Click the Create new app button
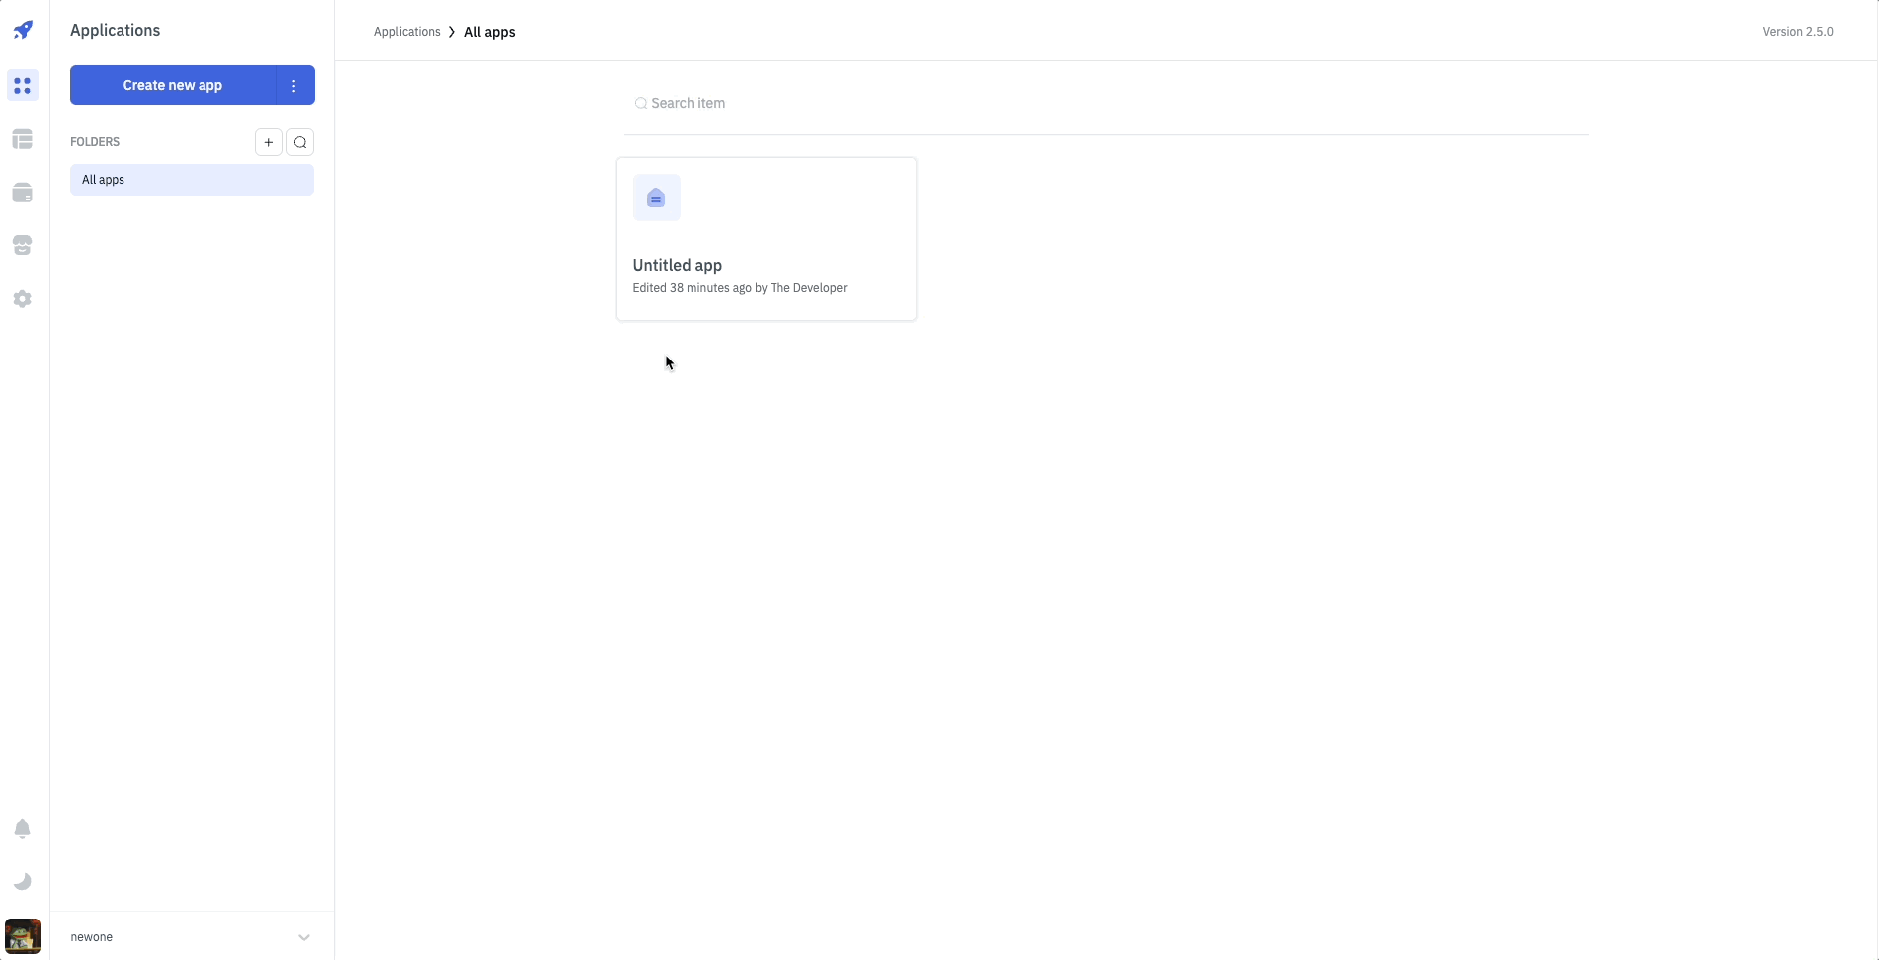 pyautogui.click(x=172, y=85)
